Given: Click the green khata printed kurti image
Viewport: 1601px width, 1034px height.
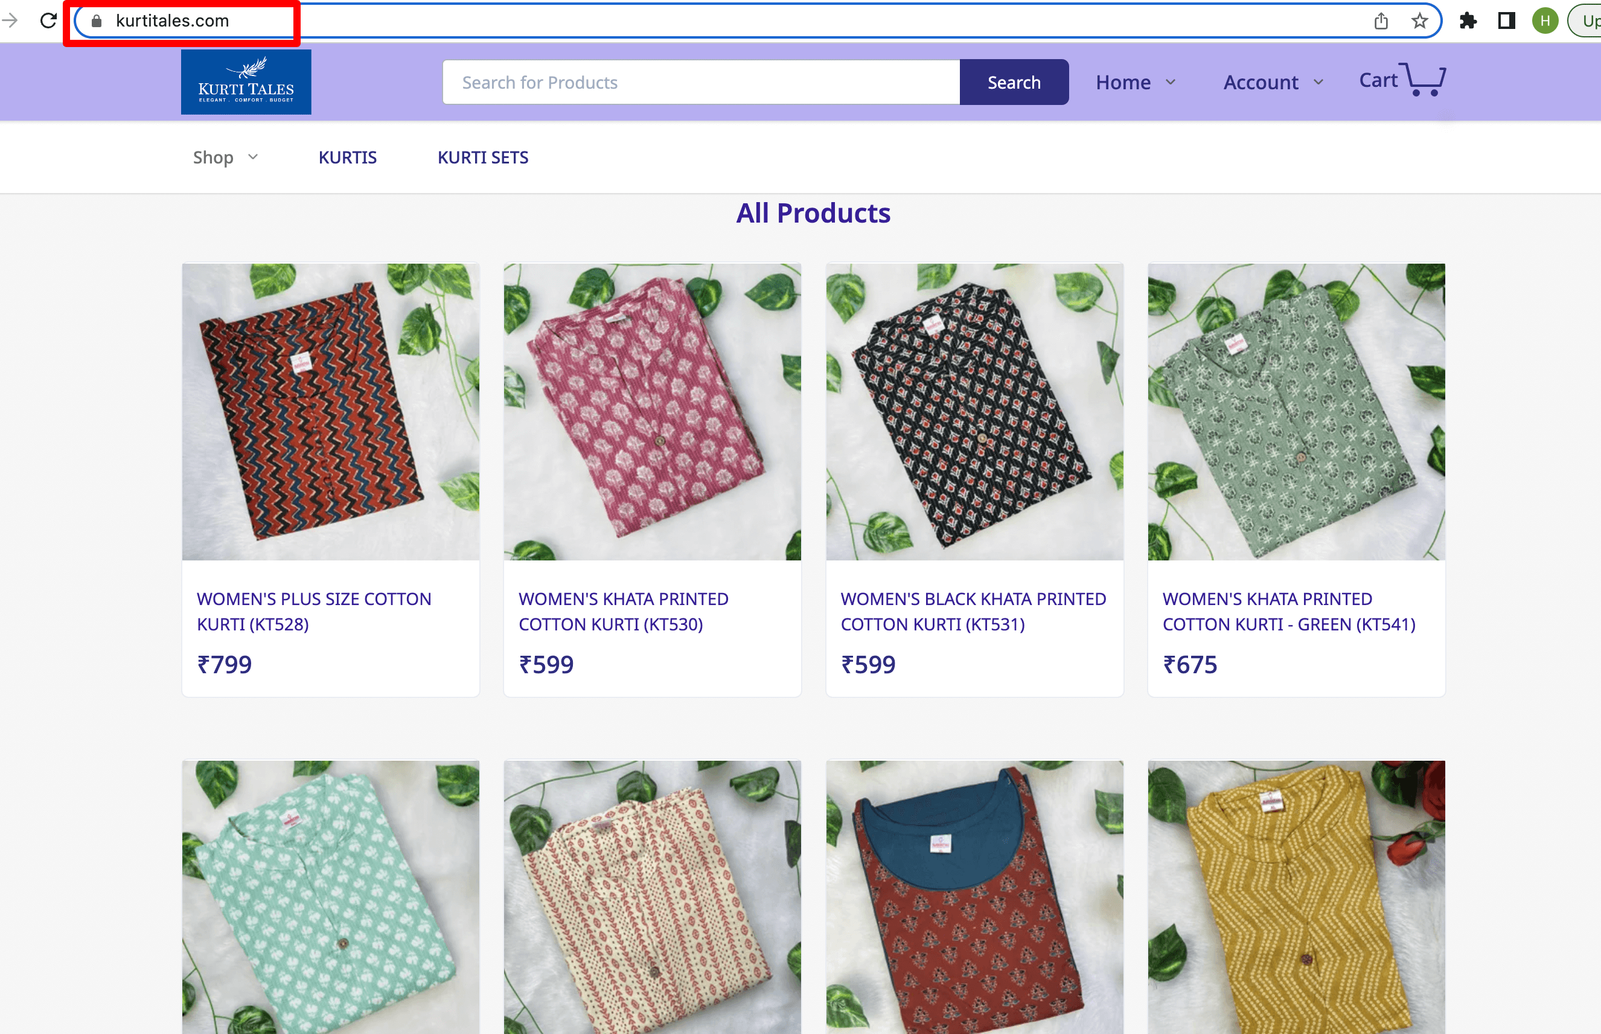Looking at the screenshot, I should click(x=1296, y=411).
